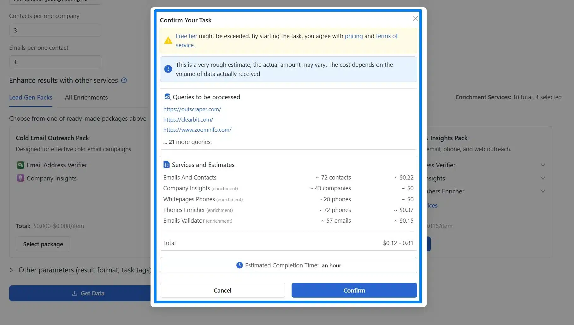Click the Services and Estimates checklist icon

(167, 165)
